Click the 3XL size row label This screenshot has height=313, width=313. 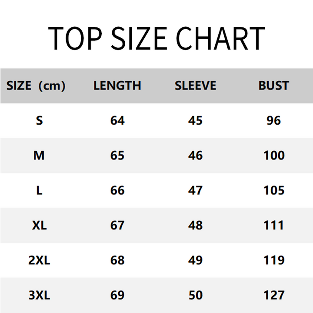(x=39, y=295)
